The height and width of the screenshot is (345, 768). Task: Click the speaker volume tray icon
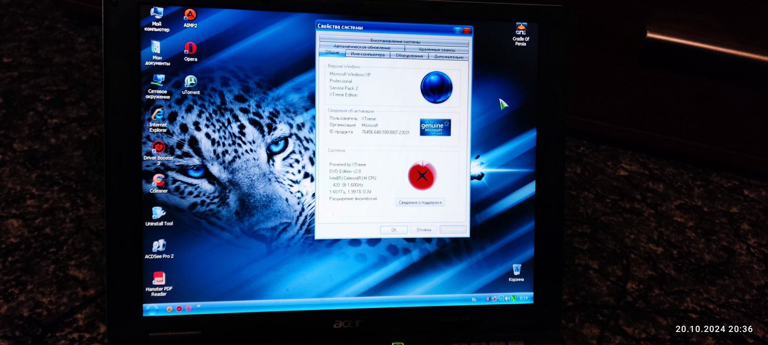coord(507,298)
